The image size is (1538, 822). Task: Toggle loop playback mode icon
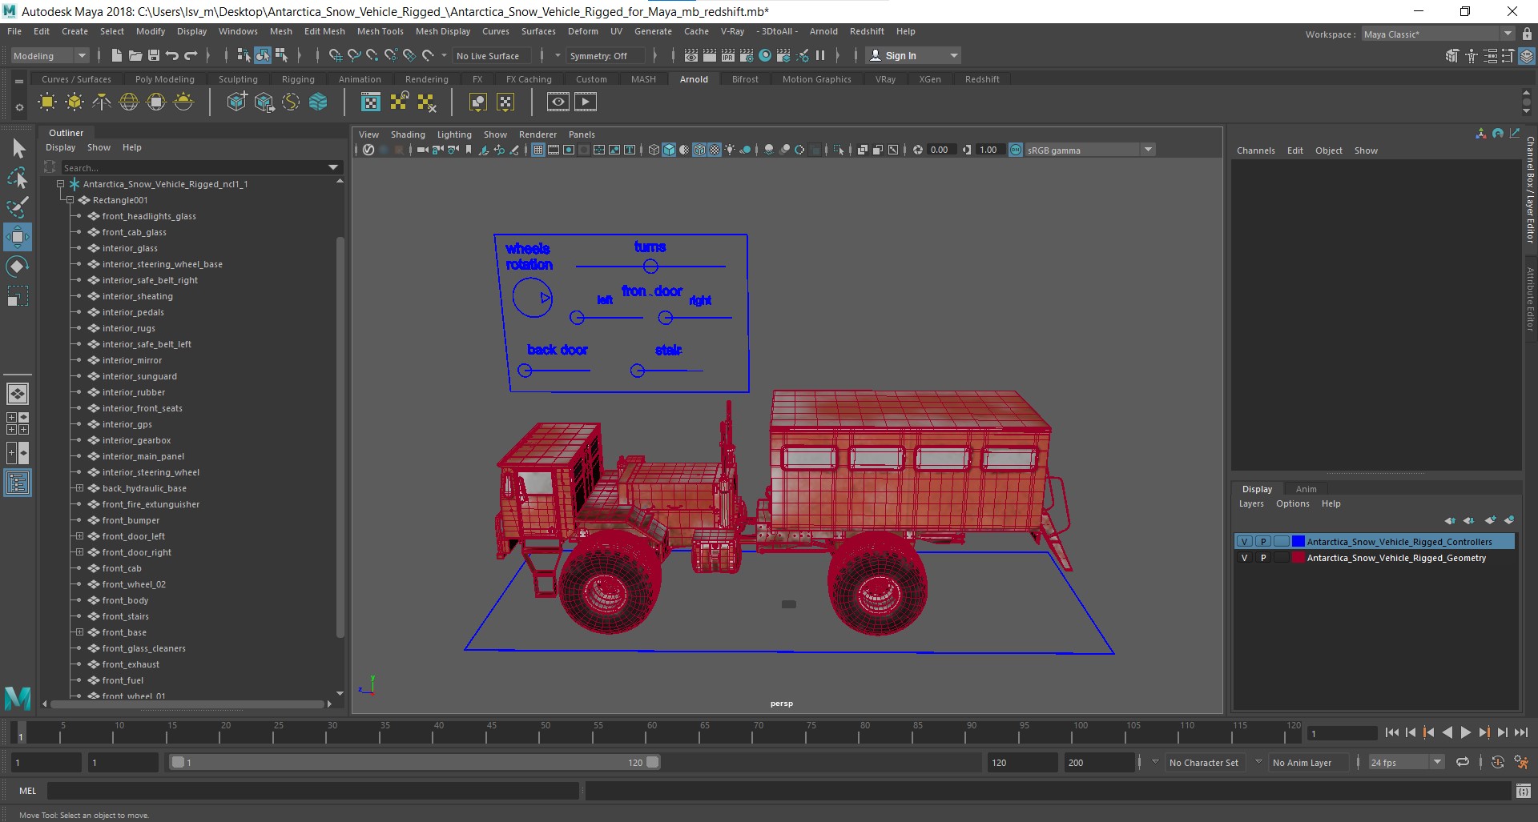1463,762
